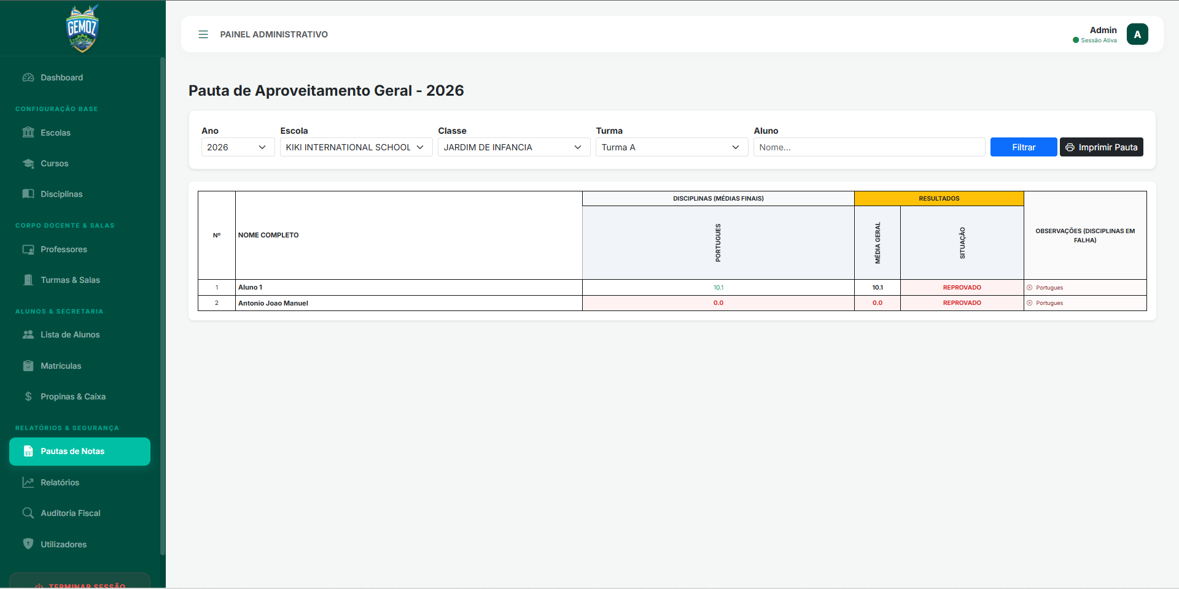Viewport: 1179px width, 589px height.
Task: Open the Matrículas menu item
Action: [x=61, y=366]
